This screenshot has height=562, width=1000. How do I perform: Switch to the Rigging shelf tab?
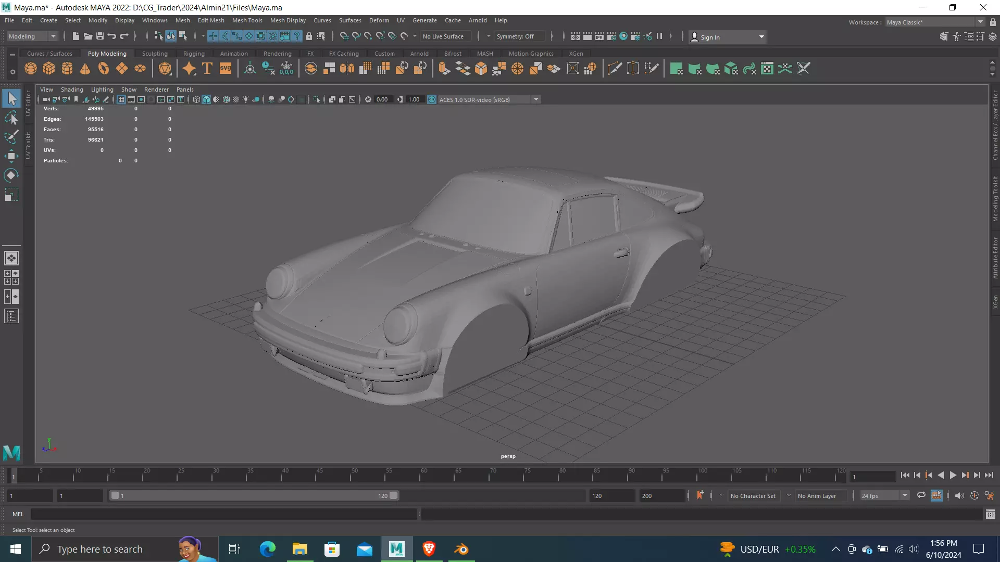(x=194, y=54)
